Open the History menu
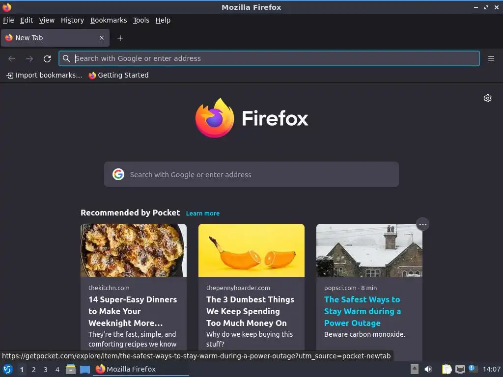 pyautogui.click(x=73, y=20)
